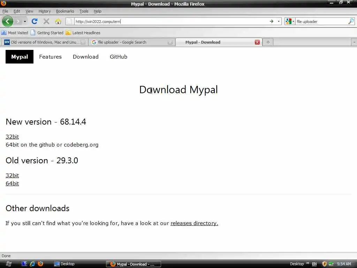
Task: Click the 'Old version - 29.3.0' heading
Action: pyautogui.click(x=42, y=161)
